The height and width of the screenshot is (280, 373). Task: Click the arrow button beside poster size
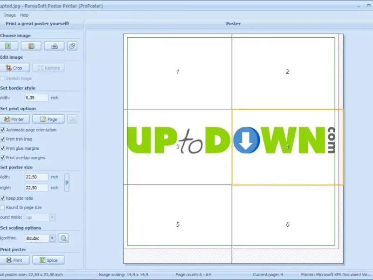pyautogui.click(x=67, y=182)
